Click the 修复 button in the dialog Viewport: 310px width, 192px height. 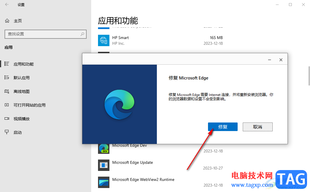[x=223, y=127]
